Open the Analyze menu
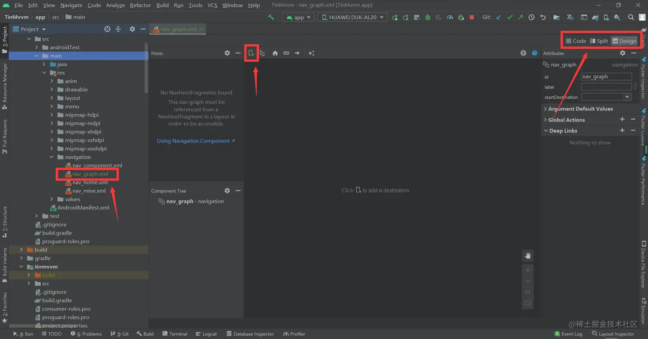The image size is (648, 339). 115,5
